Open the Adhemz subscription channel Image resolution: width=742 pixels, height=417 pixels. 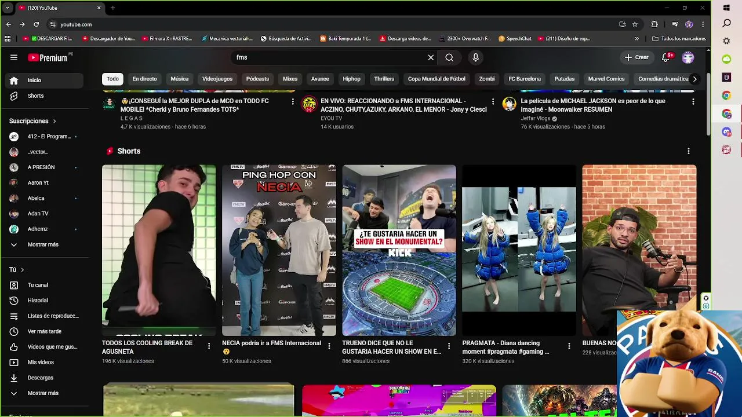tap(45, 229)
